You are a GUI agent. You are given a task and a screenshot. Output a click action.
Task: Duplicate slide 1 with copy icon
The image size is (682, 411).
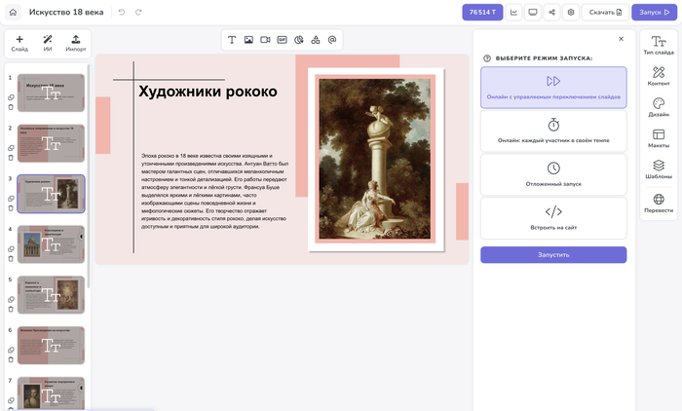coord(11,97)
